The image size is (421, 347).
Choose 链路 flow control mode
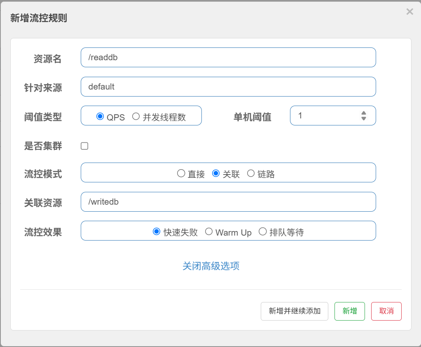pyautogui.click(x=251, y=173)
